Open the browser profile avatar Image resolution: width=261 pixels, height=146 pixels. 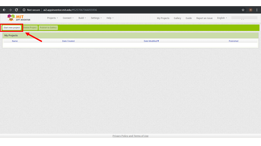(251, 10)
